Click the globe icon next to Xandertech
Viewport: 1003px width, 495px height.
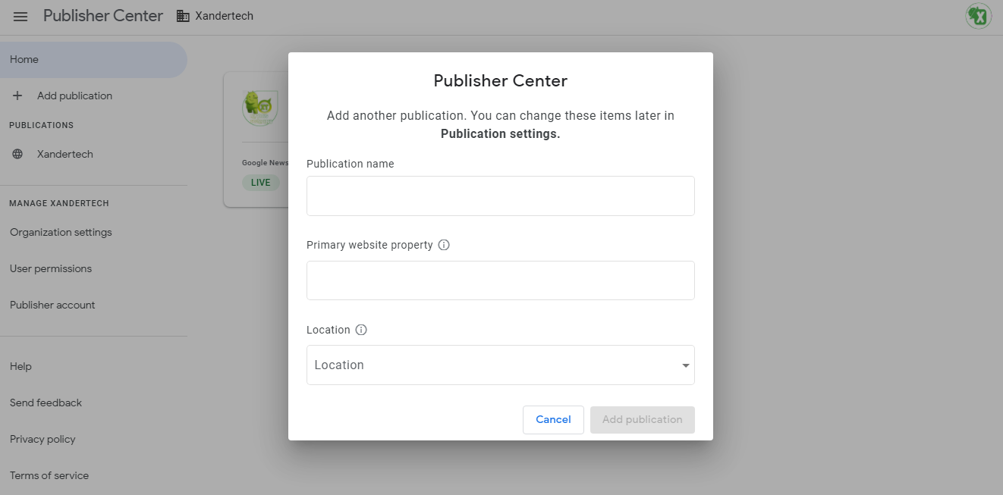(x=18, y=154)
